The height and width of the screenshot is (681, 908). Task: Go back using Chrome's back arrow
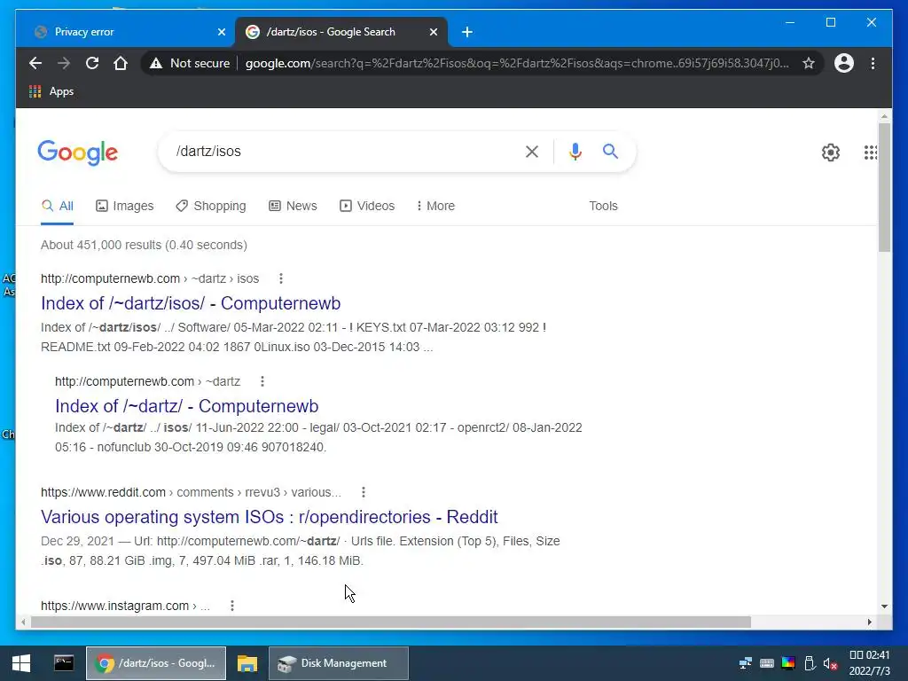point(35,63)
